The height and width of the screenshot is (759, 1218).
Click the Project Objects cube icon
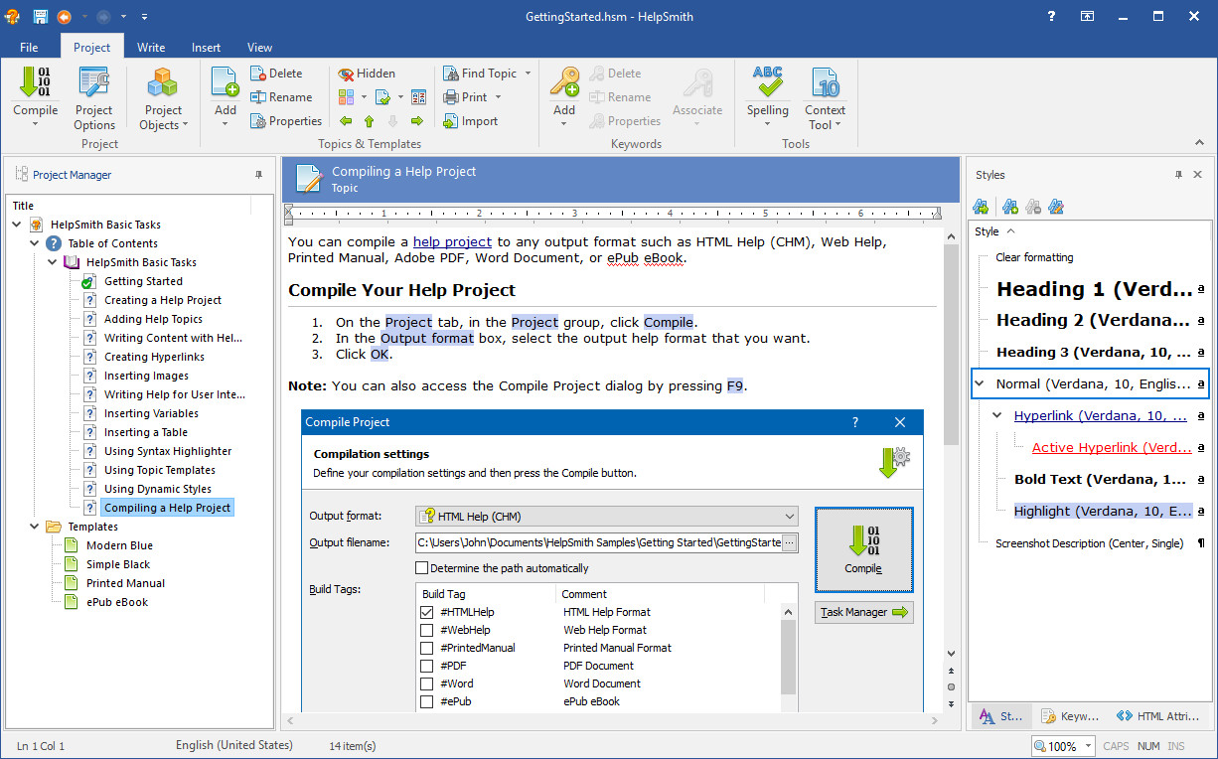tap(162, 83)
